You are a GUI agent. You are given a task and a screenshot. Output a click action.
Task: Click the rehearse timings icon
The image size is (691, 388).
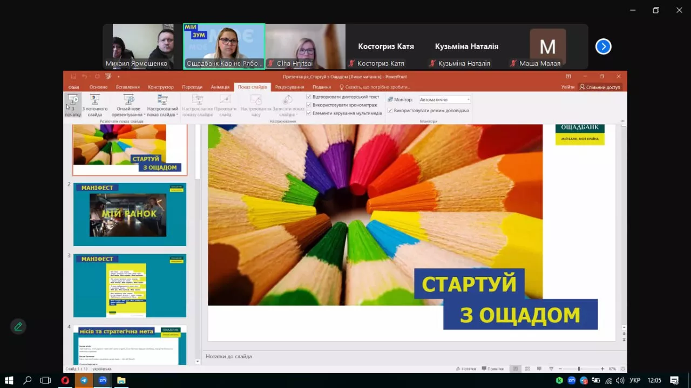click(x=256, y=100)
